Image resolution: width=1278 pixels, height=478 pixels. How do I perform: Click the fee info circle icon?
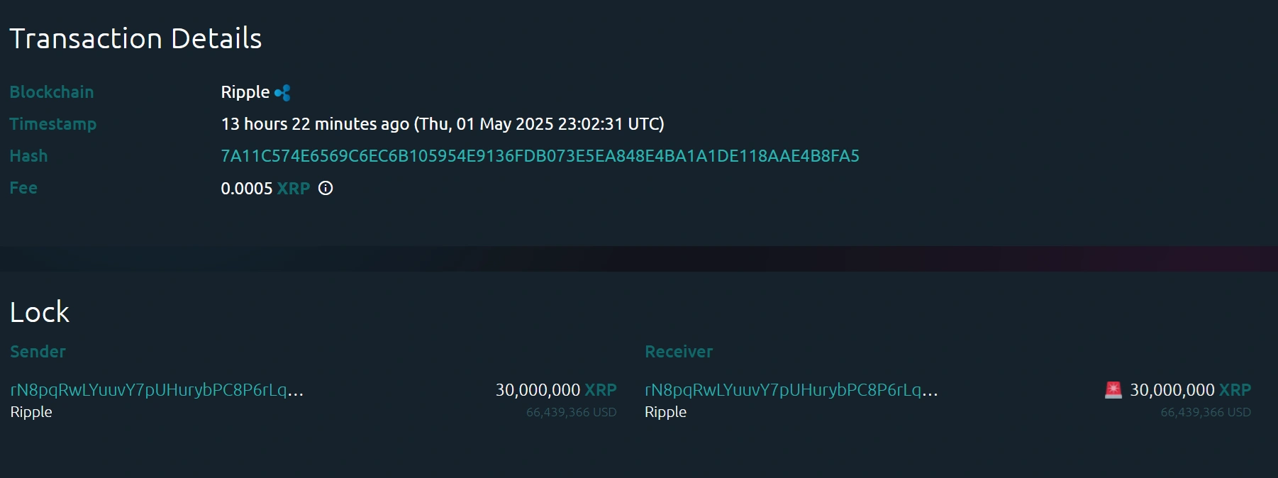pyautogui.click(x=326, y=188)
